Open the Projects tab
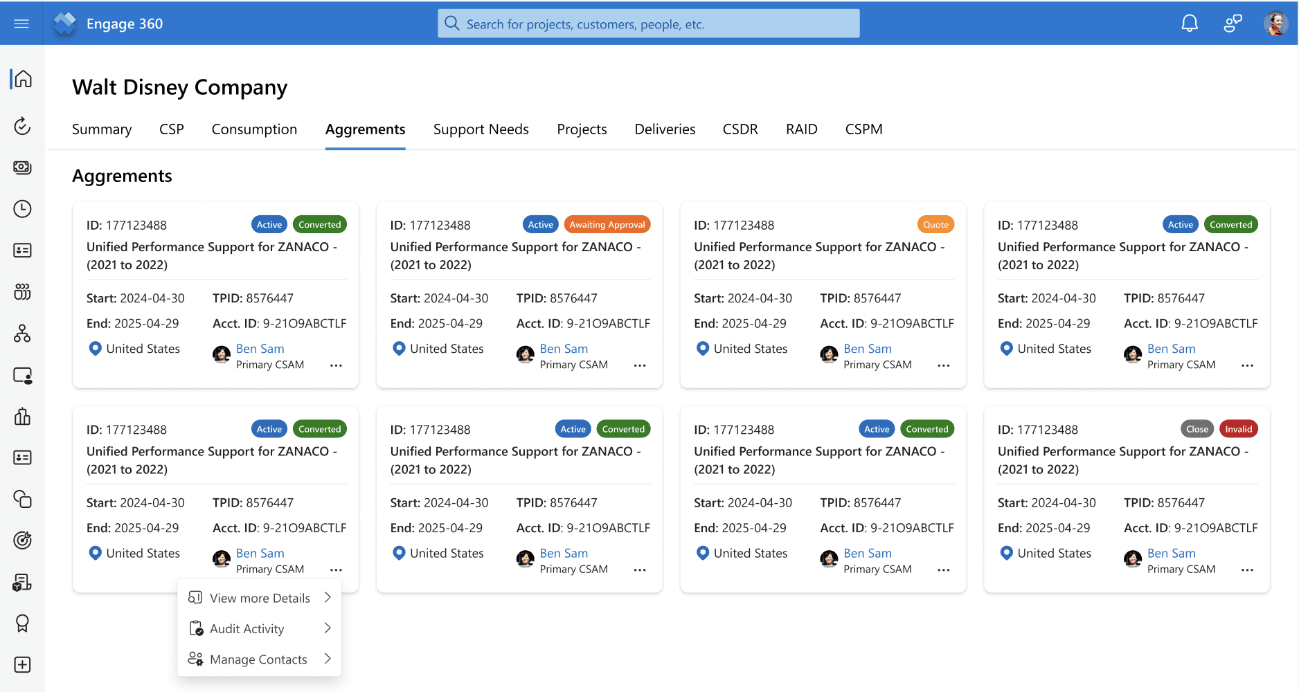The height and width of the screenshot is (692, 1299). 582,129
